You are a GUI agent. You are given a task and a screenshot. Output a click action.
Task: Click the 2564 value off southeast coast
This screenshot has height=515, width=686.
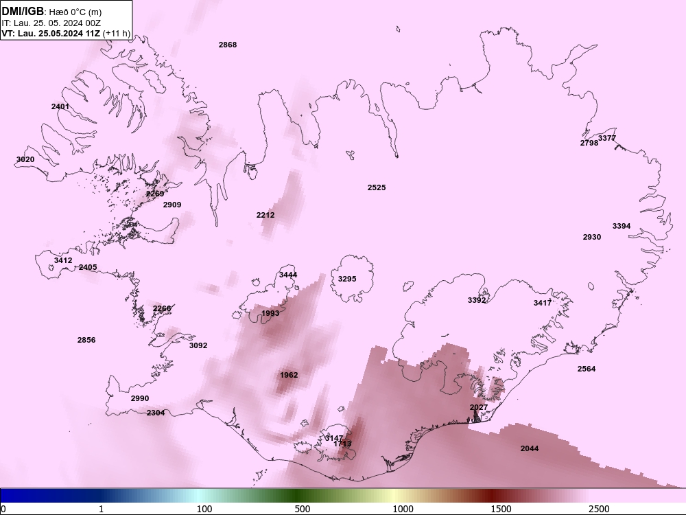pos(587,369)
